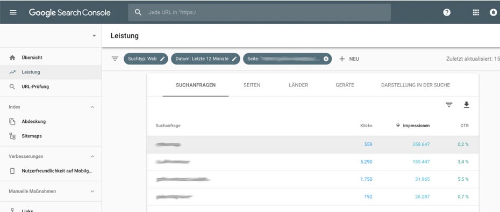Sort by the CTR column header
Image resolution: width=500 pixels, height=212 pixels.
465,126
